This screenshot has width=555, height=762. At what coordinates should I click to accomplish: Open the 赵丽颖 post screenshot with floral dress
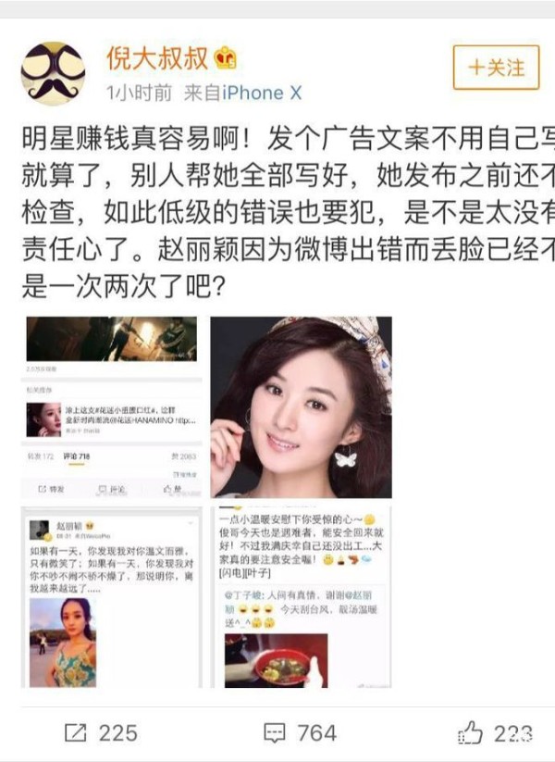[x=111, y=597]
